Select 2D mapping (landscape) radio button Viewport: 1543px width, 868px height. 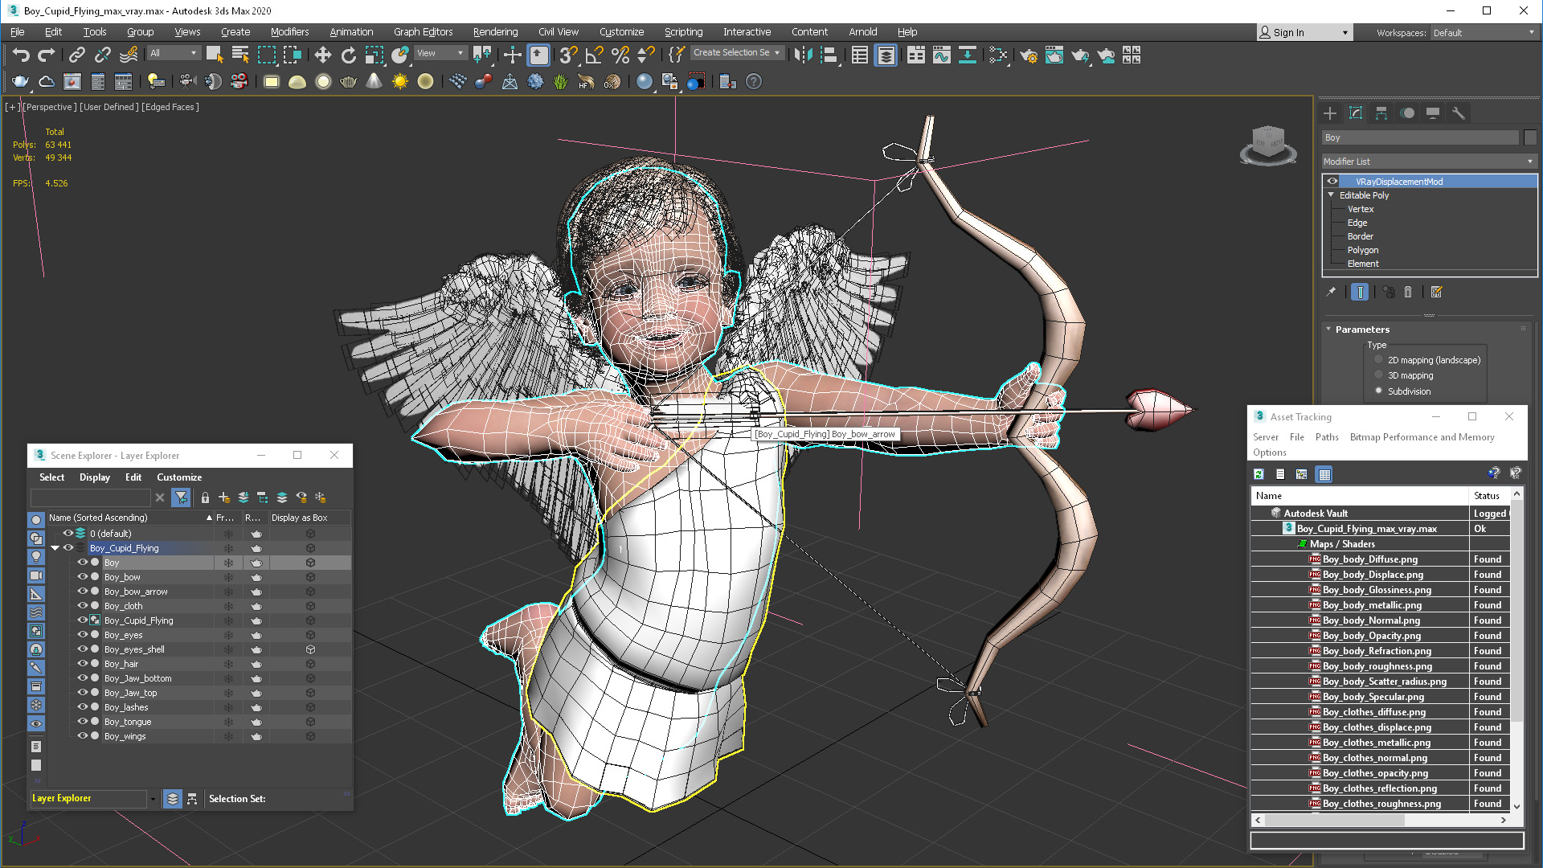pyautogui.click(x=1379, y=360)
